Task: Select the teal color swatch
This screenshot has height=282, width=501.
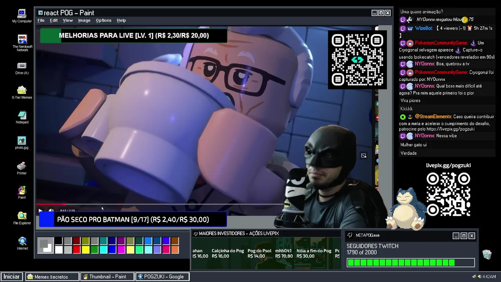Action: click(104, 241)
